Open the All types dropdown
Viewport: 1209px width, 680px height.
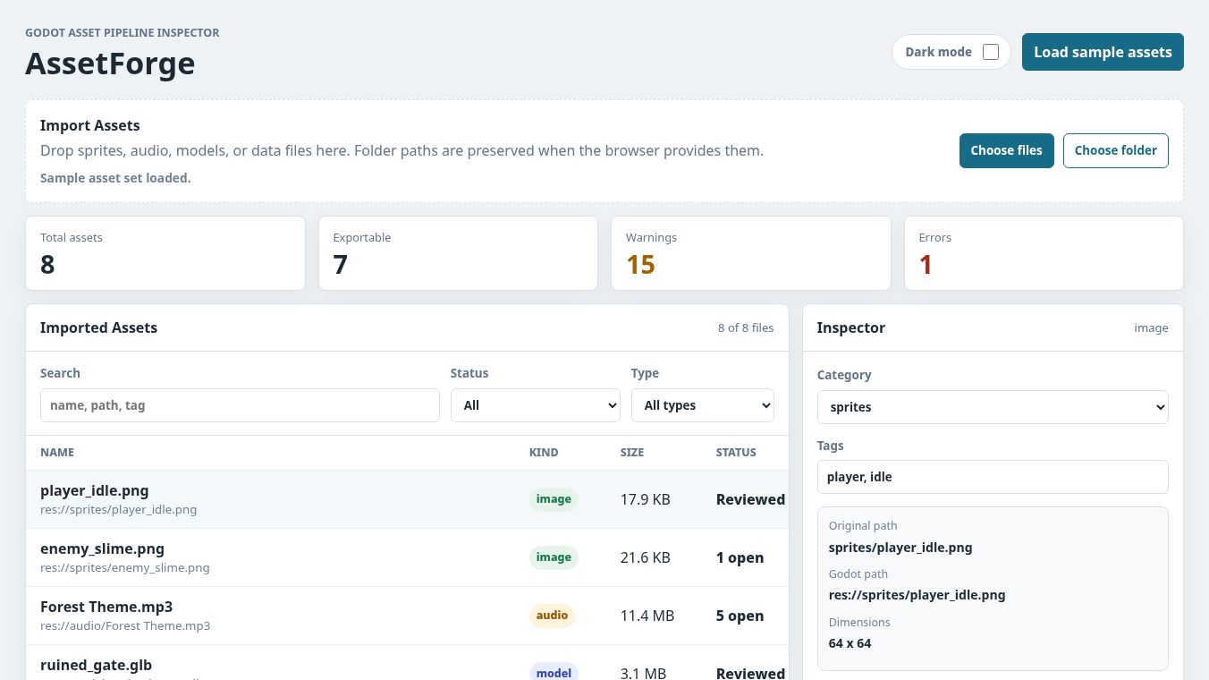(702, 405)
